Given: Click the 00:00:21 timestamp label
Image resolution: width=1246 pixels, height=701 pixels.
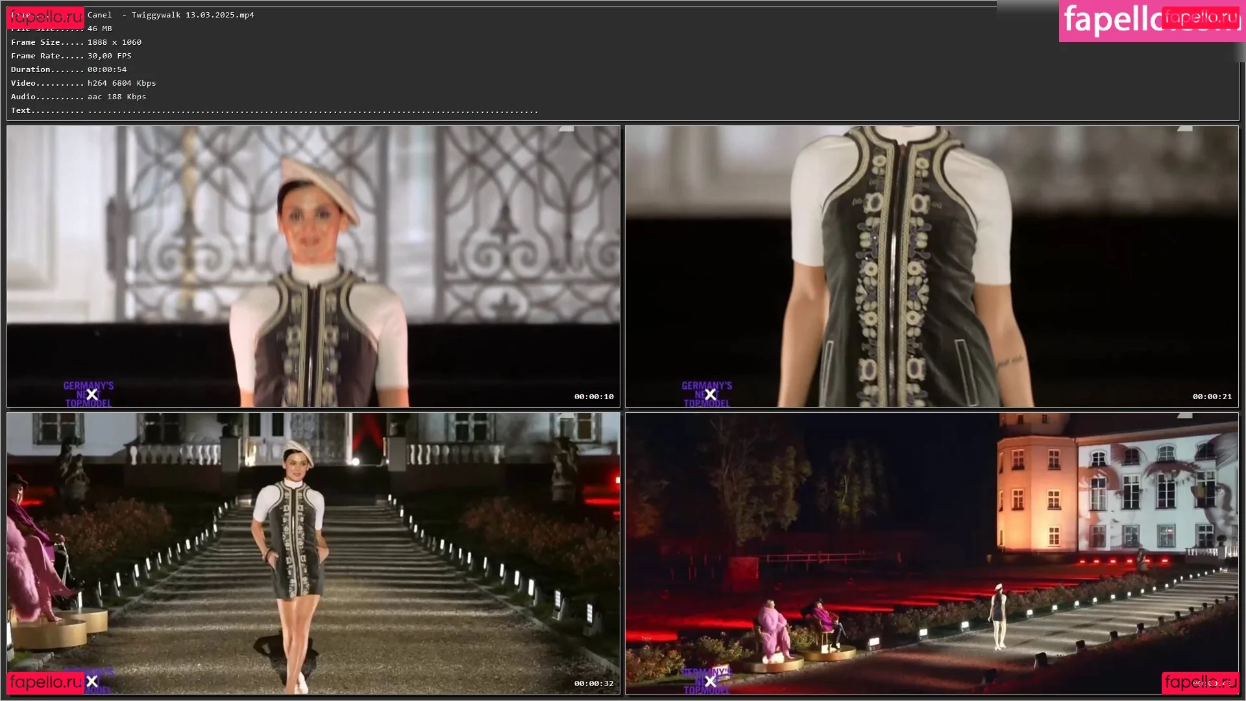Looking at the screenshot, I should click(x=1212, y=397).
